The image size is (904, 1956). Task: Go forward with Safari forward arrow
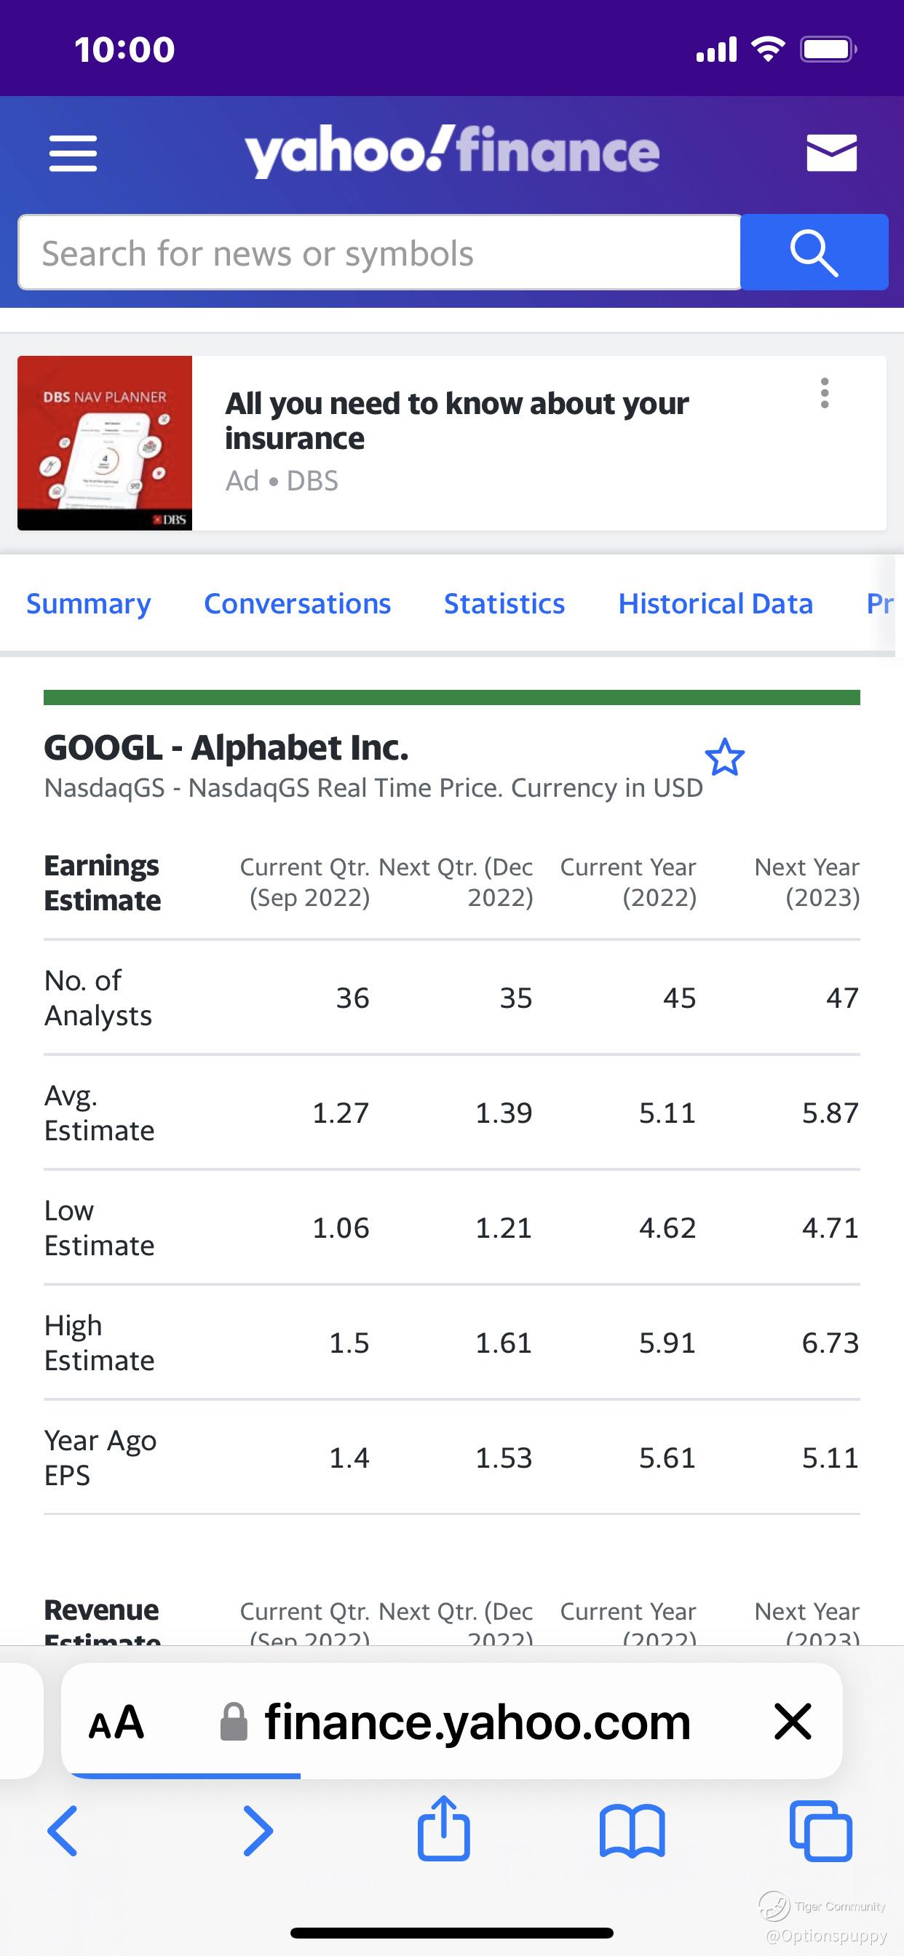point(258,1831)
